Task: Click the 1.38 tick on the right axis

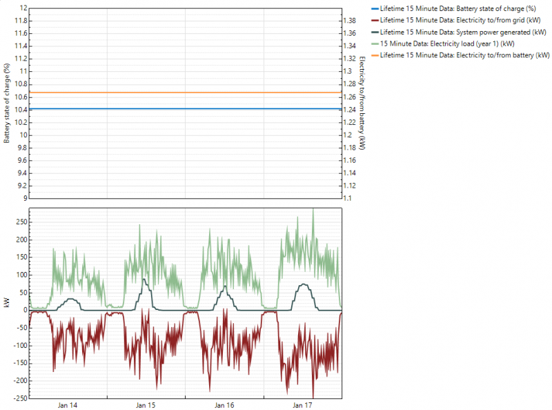Action: [350, 21]
